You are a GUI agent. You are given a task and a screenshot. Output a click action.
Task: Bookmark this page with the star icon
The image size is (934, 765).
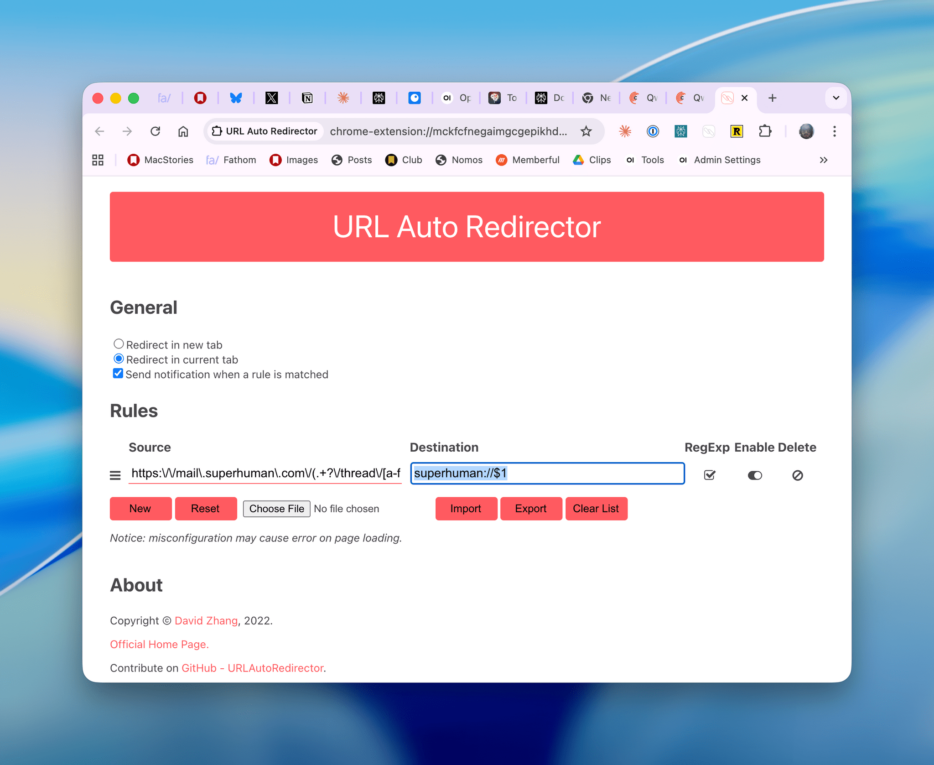(x=586, y=131)
